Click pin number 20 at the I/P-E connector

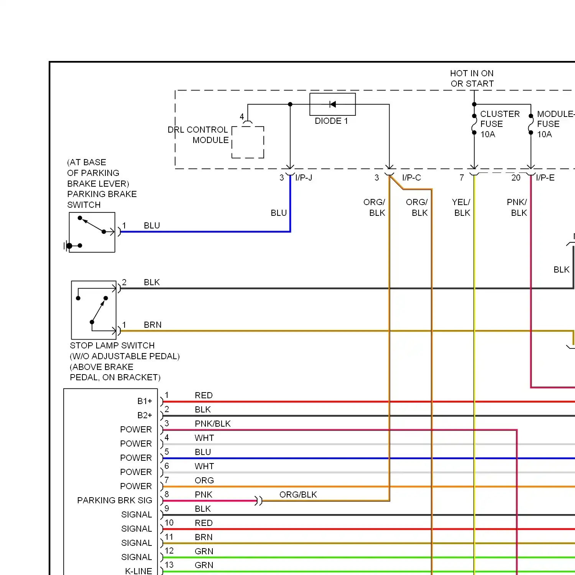click(516, 177)
